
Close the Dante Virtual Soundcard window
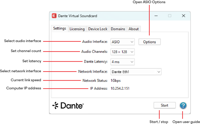click(183, 16)
